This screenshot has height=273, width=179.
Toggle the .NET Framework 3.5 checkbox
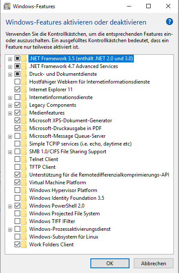click(17, 58)
